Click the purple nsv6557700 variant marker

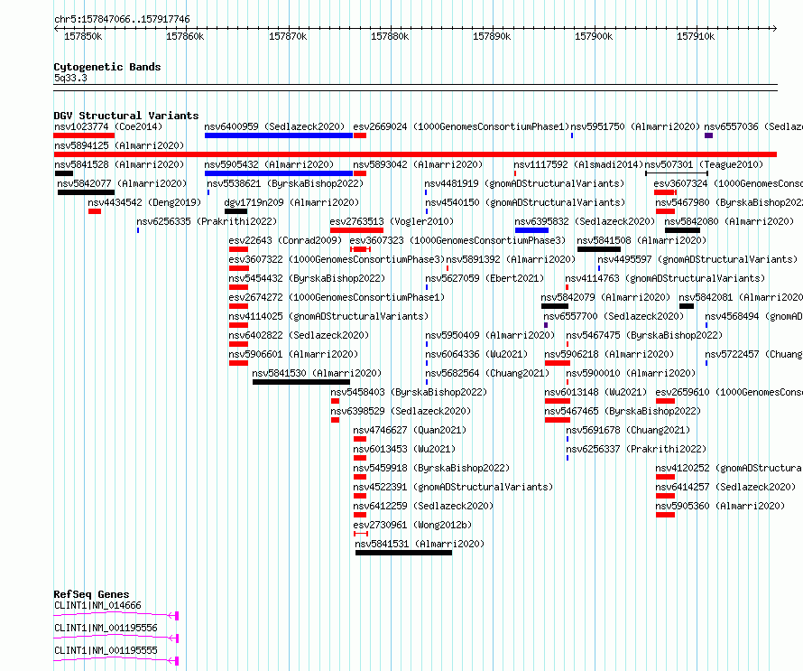[546, 325]
